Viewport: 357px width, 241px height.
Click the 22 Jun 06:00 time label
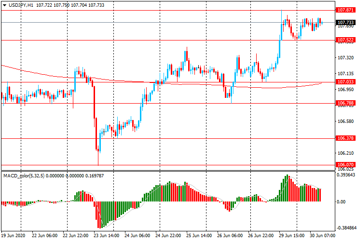click(44, 235)
